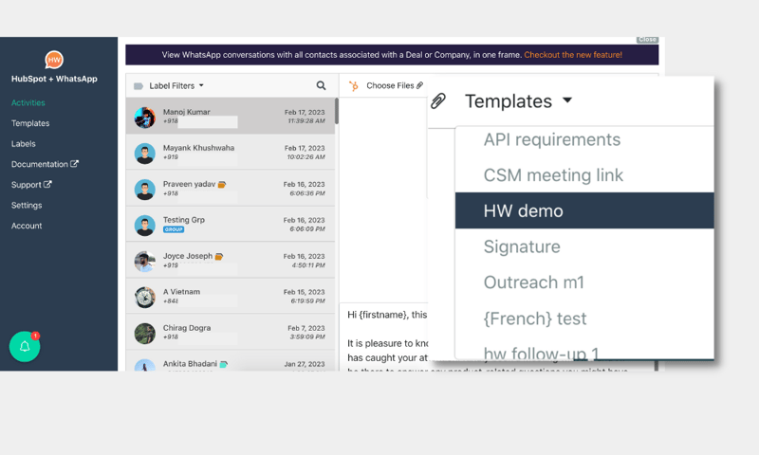The image size is (759, 455).
Task: Open Support external link
Action: coord(31,185)
